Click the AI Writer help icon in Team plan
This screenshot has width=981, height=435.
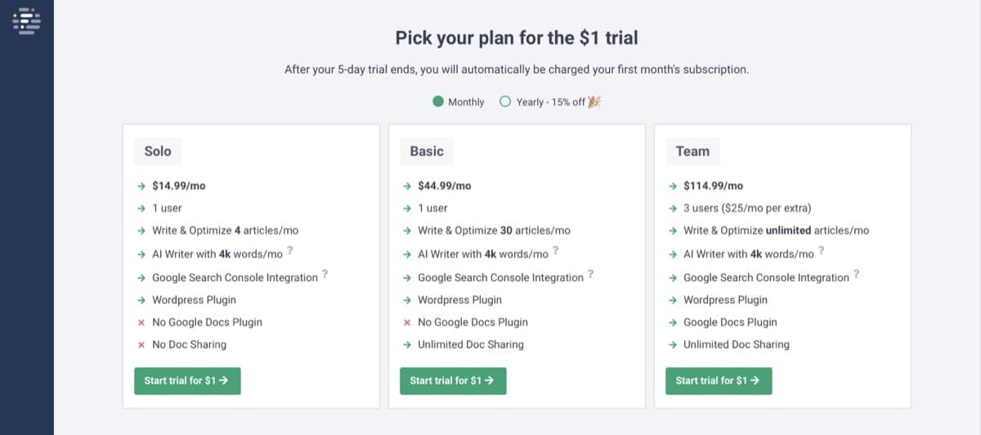click(822, 252)
